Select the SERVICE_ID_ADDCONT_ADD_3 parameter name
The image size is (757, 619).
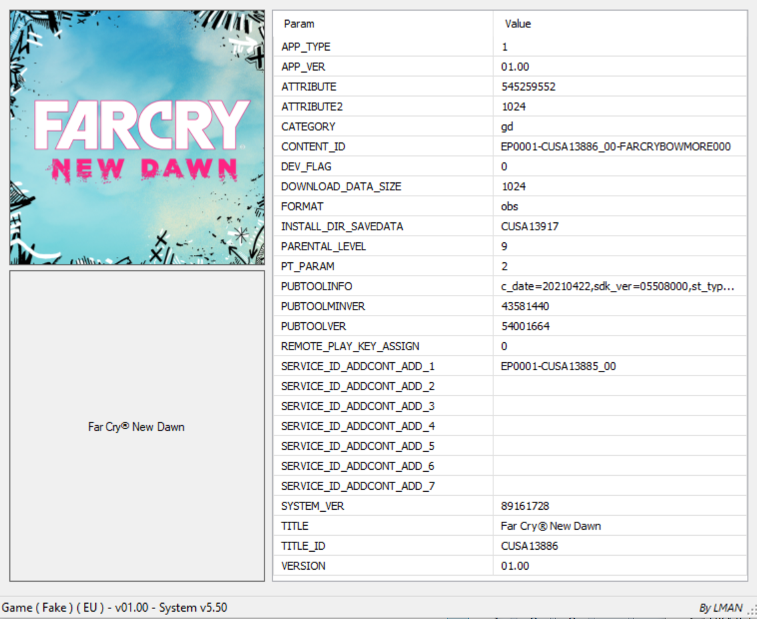[x=358, y=406]
